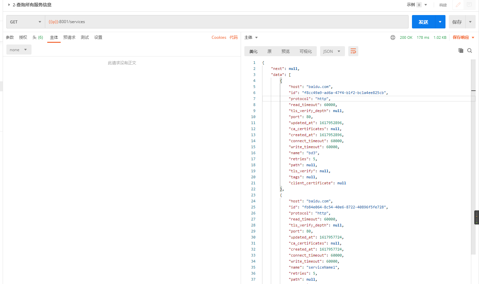
Task: Copy the response body using copy icon
Action: coord(461,51)
